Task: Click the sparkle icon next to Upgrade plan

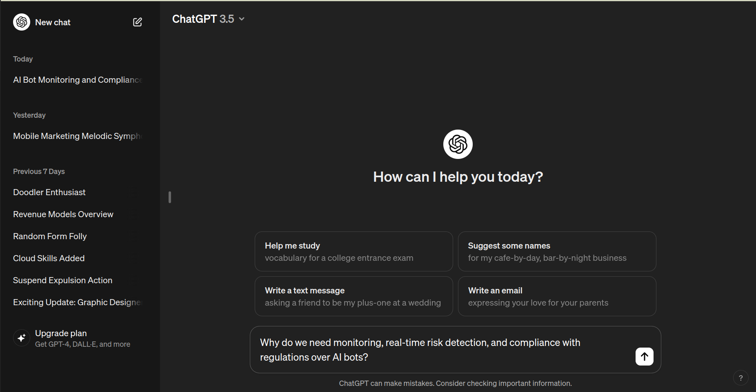Action: pyautogui.click(x=22, y=338)
